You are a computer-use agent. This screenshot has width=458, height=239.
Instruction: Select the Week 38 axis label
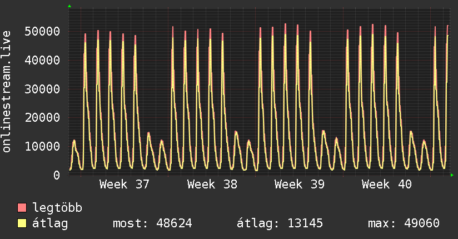[212, 185]
